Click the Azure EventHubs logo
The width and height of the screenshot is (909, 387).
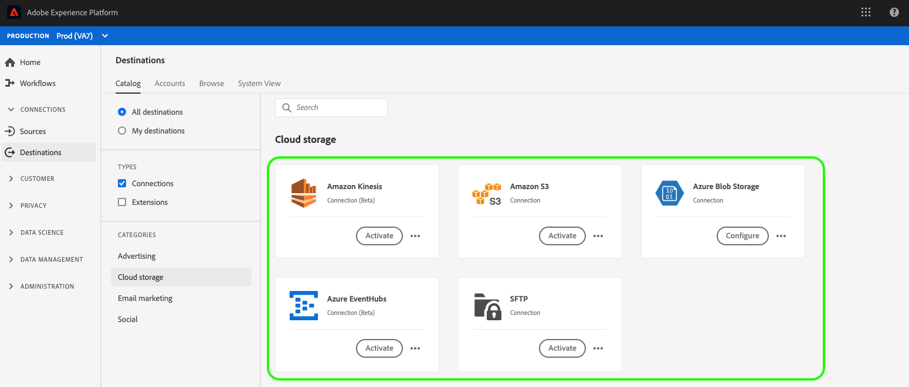304,306
